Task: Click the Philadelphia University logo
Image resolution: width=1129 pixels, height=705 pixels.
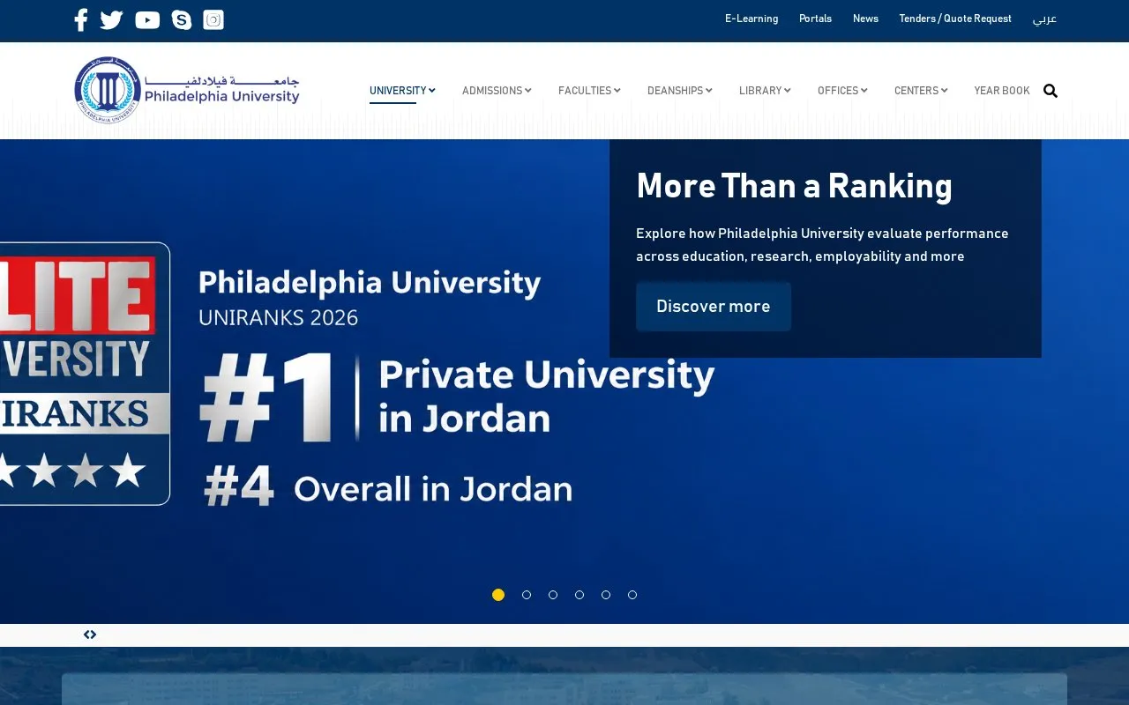Action: coord(187,90)
